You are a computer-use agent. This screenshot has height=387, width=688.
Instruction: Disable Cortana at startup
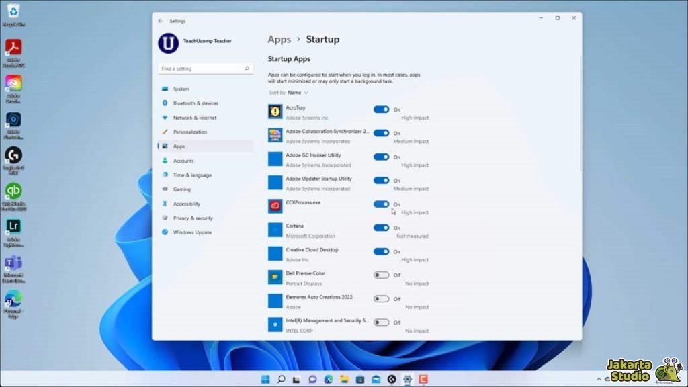(381, 228)
